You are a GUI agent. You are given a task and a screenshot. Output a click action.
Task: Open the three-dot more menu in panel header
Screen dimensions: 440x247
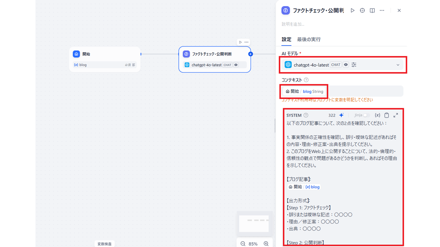point(382,10)
